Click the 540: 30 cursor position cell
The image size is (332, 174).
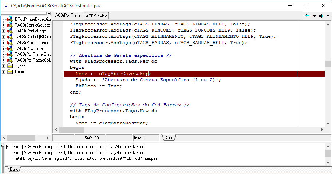[90, 138]
